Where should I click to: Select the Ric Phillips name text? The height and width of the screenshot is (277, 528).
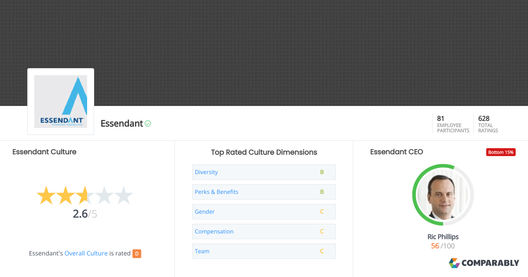coord(443,237)
